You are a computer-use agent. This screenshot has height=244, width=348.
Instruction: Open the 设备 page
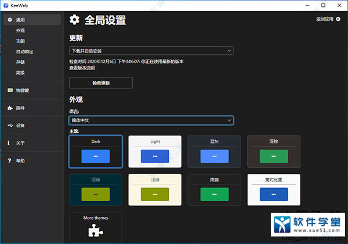32,125
